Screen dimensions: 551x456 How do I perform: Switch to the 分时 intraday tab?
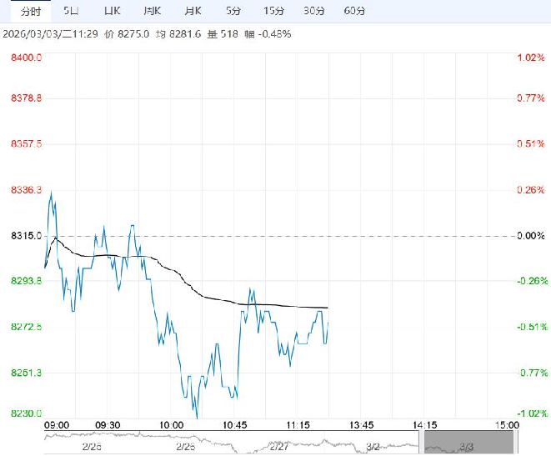click(30, 11)
